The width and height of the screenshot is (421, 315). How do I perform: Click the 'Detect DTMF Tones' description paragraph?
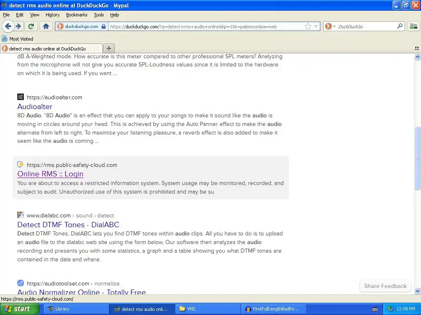coord(150,247)
